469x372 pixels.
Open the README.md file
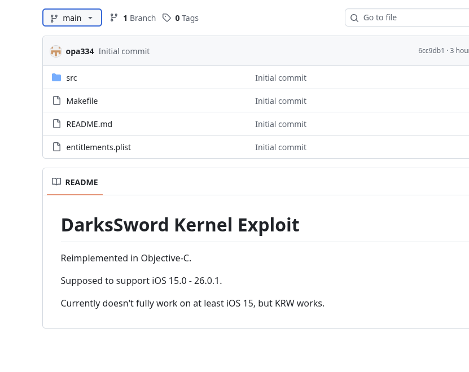[x=89, y=124]
